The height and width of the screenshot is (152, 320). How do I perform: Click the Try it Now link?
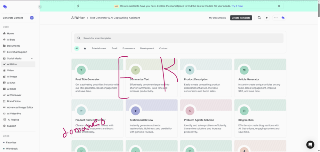tap(237, 6)
